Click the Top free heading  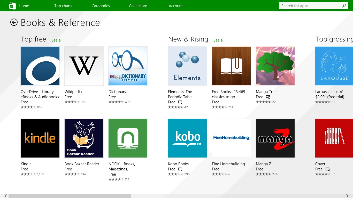click(x=34, y=39)
